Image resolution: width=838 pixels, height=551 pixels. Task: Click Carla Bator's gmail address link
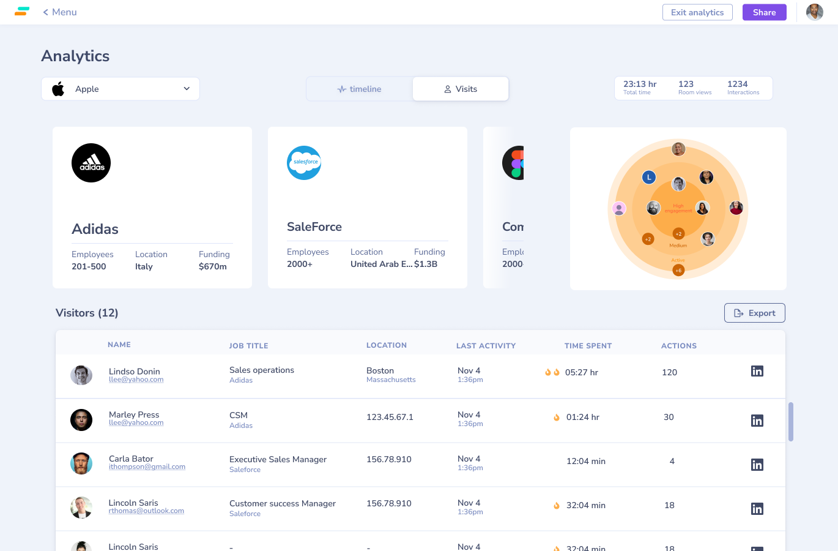[x=147, y=467]
